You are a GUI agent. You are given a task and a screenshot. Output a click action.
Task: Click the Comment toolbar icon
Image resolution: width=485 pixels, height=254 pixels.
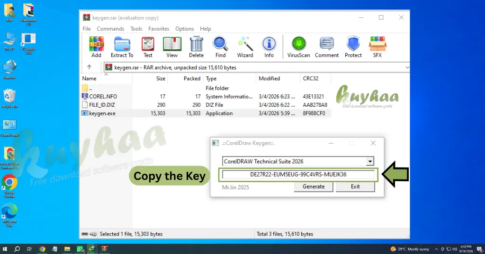[x=327, y=47]
